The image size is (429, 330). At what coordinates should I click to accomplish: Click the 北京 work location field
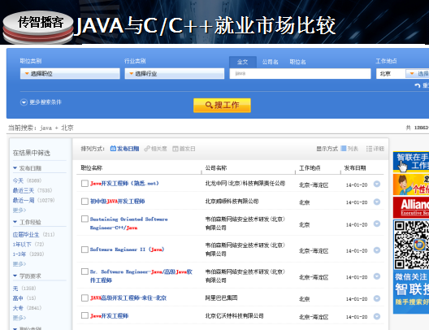tap(391, 74)
